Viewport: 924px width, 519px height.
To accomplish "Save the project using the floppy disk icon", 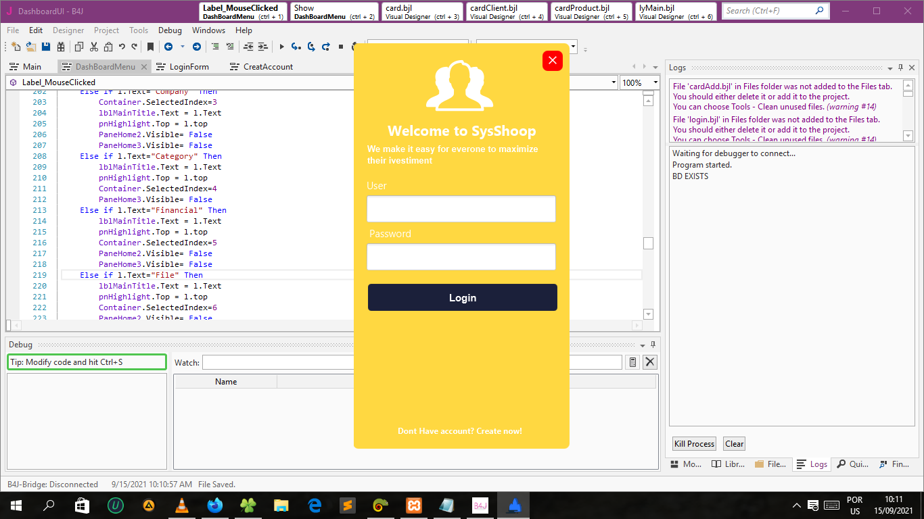I will pos(46,47).
